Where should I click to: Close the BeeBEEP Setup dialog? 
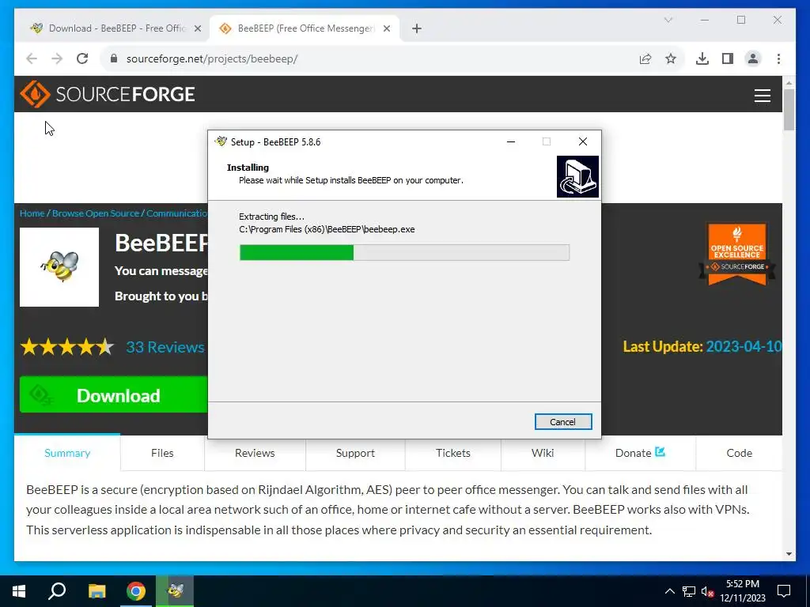[x=583, y=141]
